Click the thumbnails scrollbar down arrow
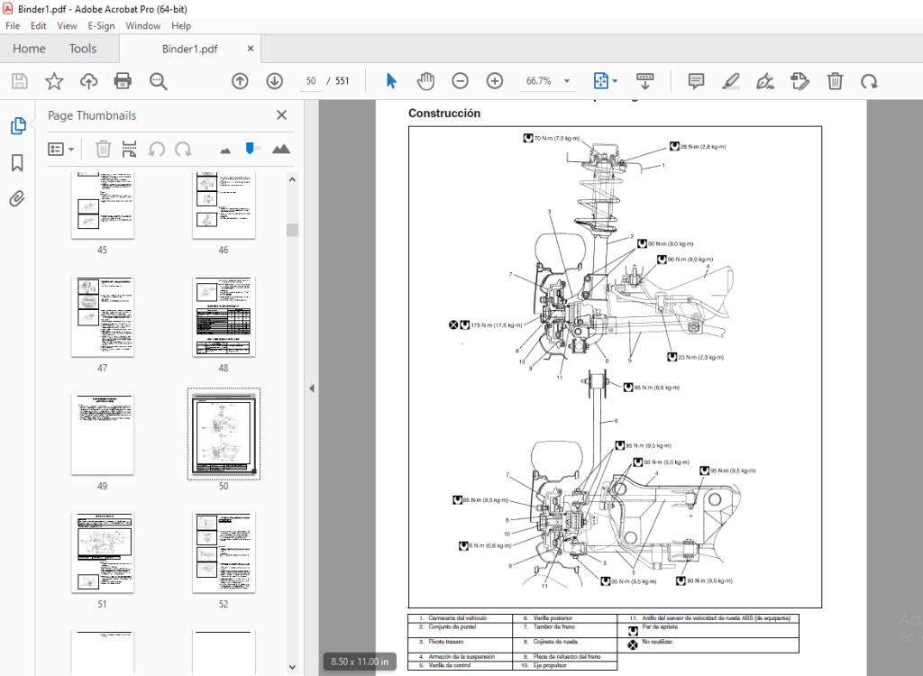The width and height of the screenshot is (923, 676). click(x=293, y=667)
